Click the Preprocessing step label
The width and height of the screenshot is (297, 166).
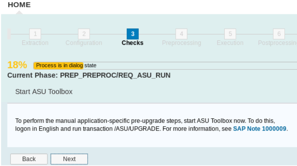182,43
